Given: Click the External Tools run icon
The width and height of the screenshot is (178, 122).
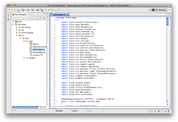Looking at the screenshot, I should (x=42, y=10).
